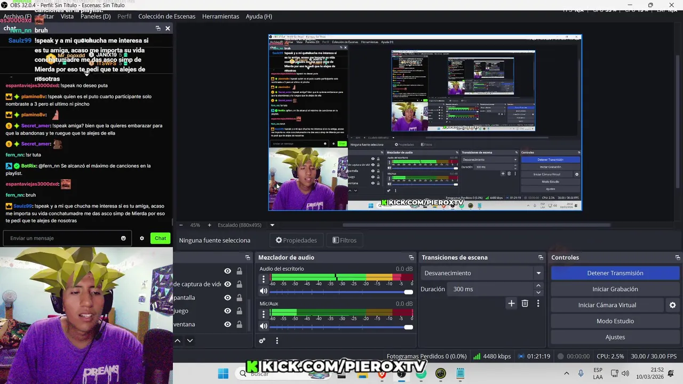
Task: Open source Filtros
Action: (345, 241)
